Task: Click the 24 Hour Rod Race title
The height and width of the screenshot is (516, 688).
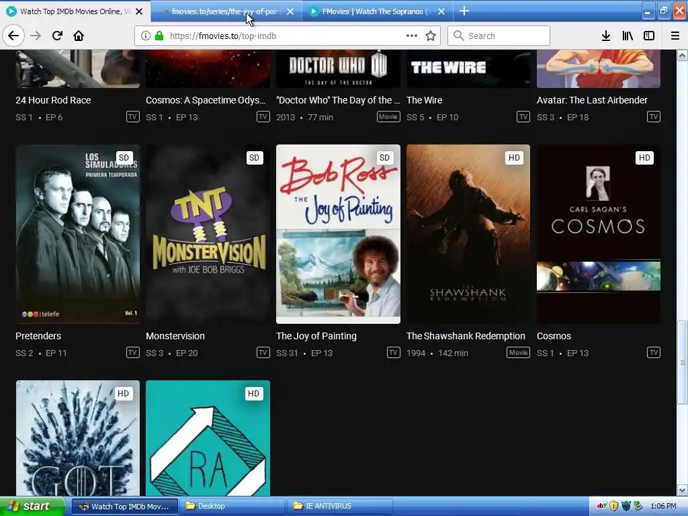Action: (53, 100)
